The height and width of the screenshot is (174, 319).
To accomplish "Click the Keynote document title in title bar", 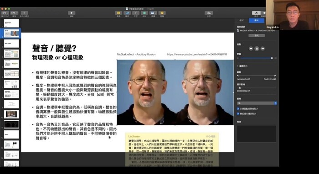I will click(139, 9).
